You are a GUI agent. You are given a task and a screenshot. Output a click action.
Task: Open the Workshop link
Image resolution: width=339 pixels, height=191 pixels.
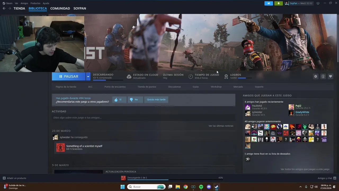[x=216, y=87]
